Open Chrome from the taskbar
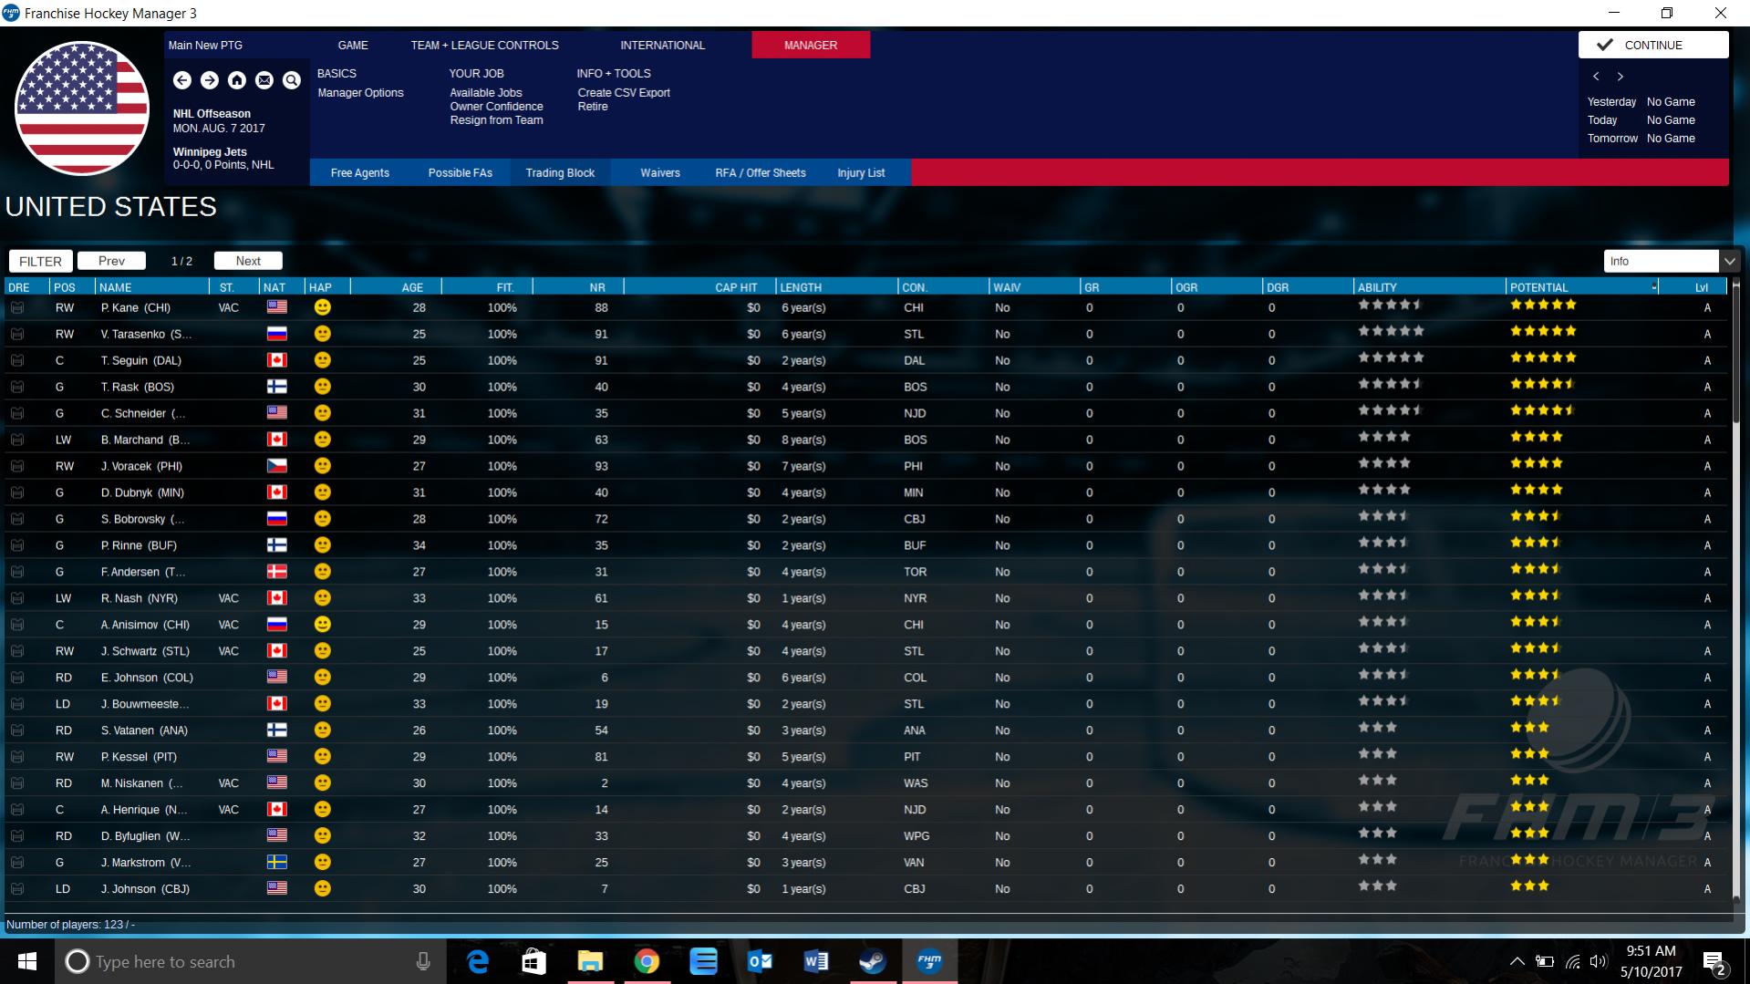This screenshot has height=984, width=1750. tap(647, 961)
